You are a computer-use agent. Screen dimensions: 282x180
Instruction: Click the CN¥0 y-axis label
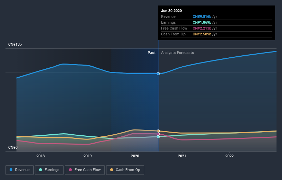pyautogui.click(x=13, y=147)
